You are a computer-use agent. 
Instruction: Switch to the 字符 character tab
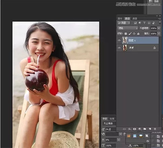pyautogui.click(x=105, y=119)
